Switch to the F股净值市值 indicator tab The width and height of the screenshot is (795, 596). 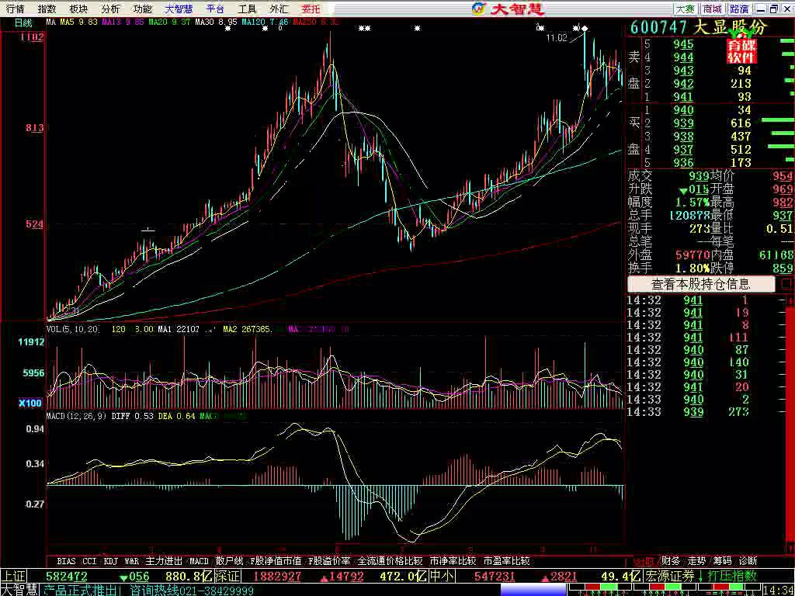[x=276, y=561]
